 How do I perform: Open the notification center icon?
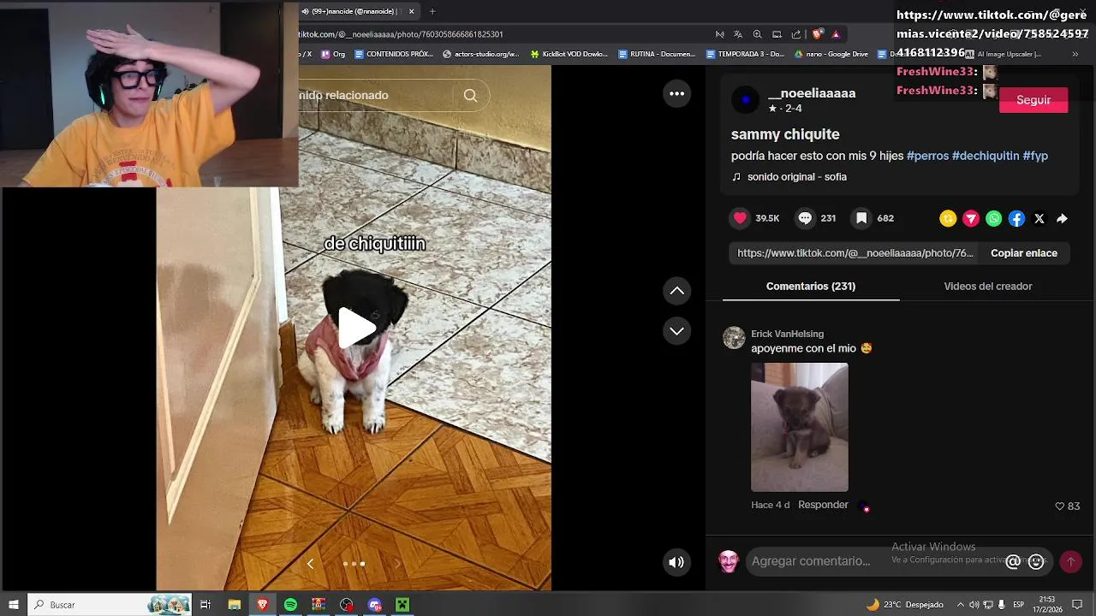coord(1079,605)
